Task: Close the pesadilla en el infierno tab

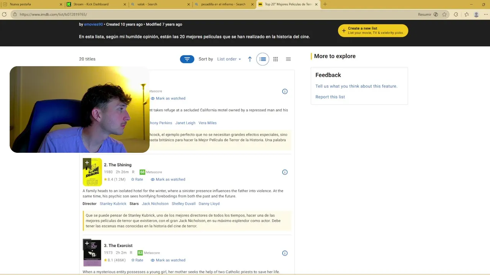Action: pyautogui.click(x=252, y=4)
